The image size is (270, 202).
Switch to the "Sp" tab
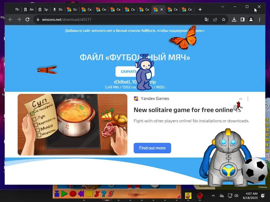point(43,9)
